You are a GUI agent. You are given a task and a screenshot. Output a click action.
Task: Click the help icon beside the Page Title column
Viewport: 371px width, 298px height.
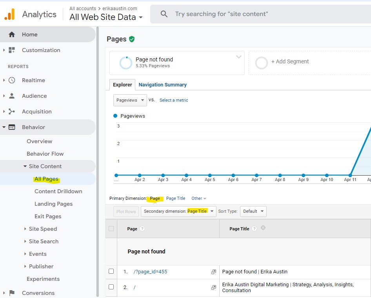click(254, 229)
